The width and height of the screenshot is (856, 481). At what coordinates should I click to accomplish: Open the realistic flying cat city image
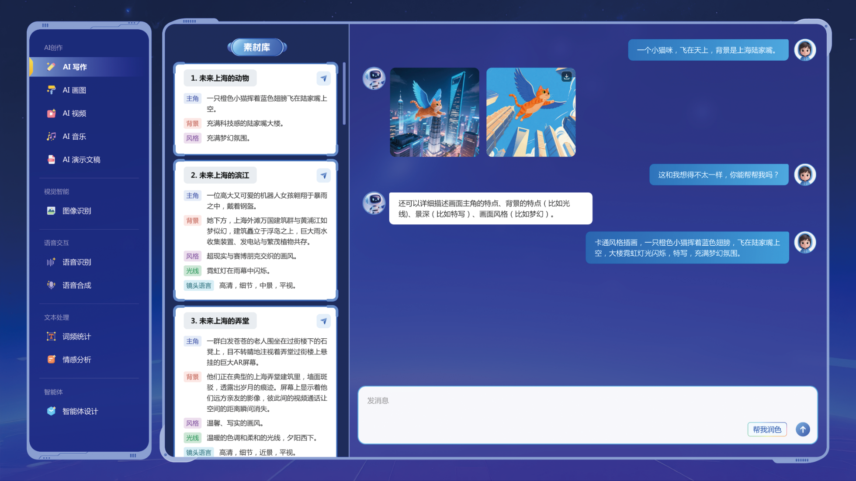[434, 112]
